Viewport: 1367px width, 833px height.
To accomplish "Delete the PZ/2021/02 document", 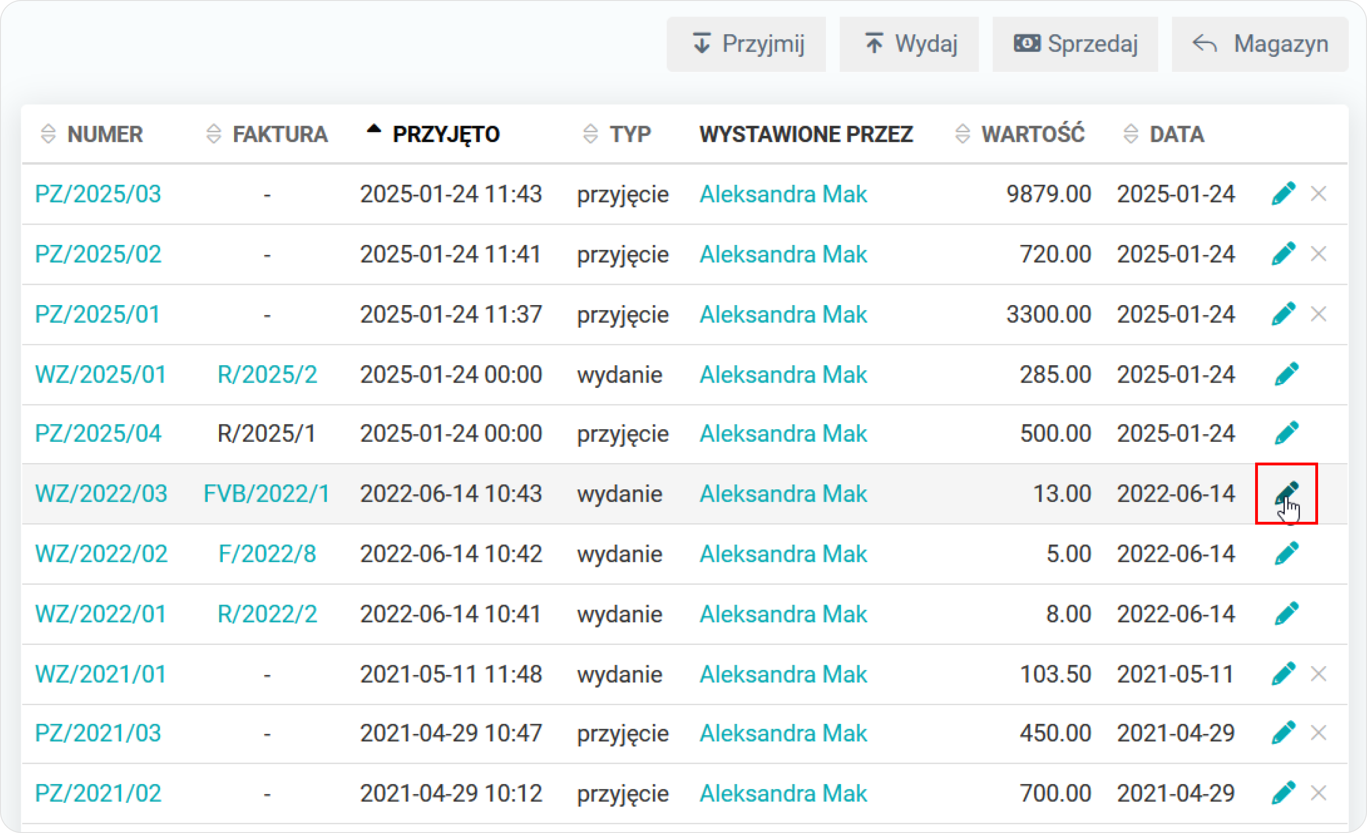I will pyautogui.click(x=1318, y=793).
